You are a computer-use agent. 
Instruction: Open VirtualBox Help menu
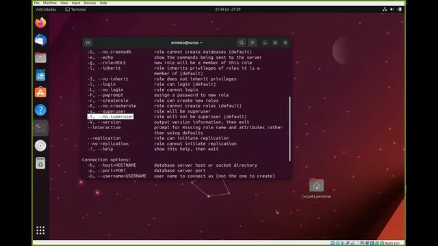pyautogui.click(x=103, y=3)
